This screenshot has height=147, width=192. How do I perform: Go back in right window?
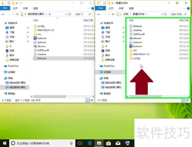tap(99, 14)
